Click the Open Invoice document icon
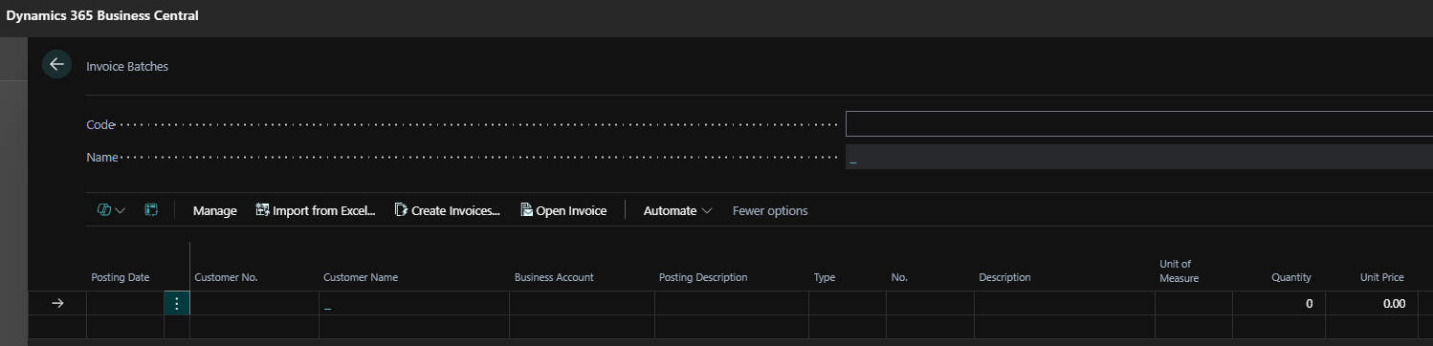The image size is (1433, 346). point(526,210)
